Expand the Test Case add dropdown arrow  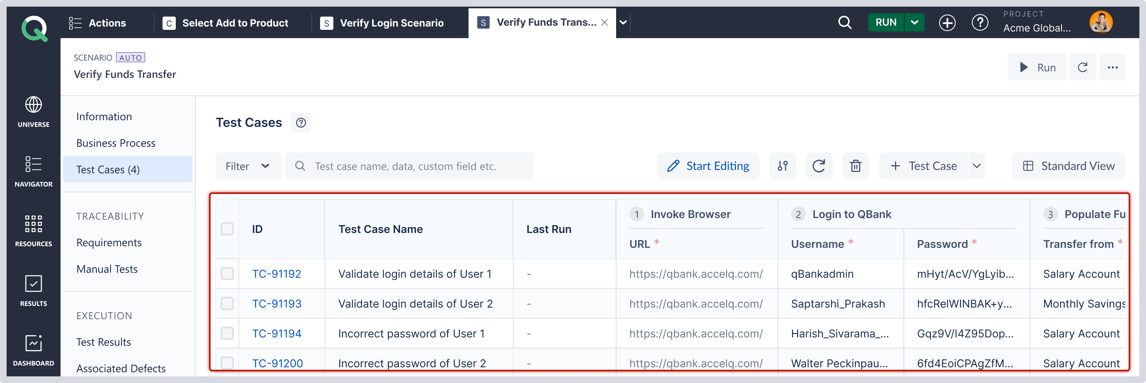pyautogui.click(x=977, y=166)
